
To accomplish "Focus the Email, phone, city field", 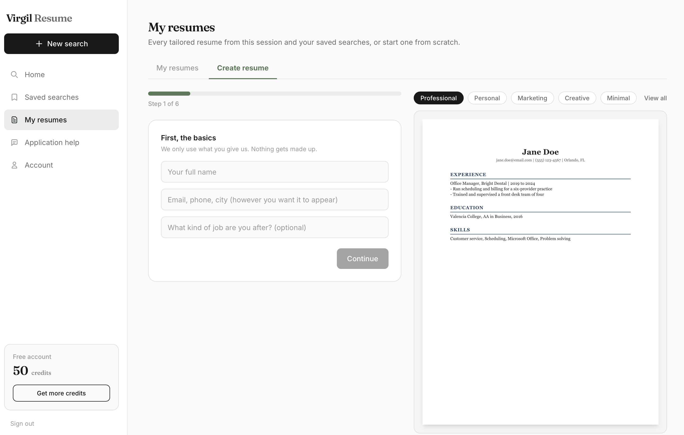I will 274,200.
